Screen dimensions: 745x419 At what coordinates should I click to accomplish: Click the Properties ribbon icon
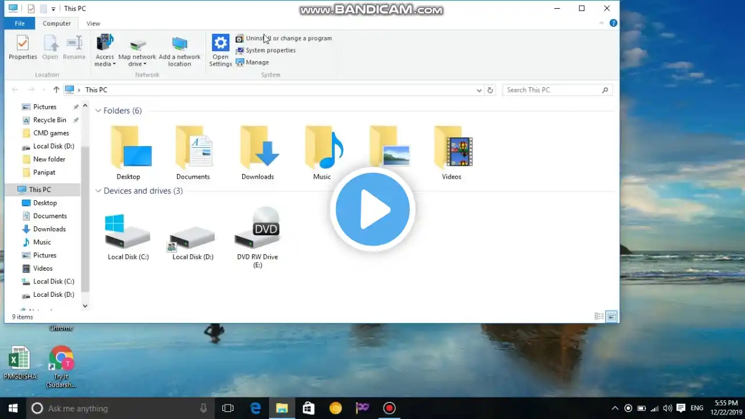coord(23,48)
